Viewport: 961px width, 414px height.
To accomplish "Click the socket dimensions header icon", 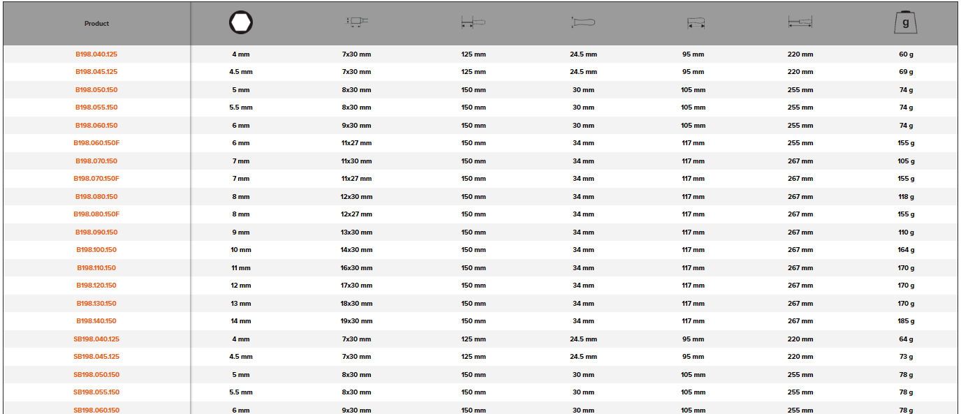I will (x=357, y=23).
